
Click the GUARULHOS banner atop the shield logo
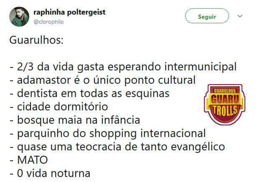(225, 91)
